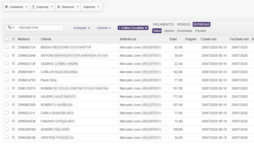Screen dimensions: 254x147
Task: Remove the chosen criterion with X icon
Action: pyautogui.click(x=146, y=28)
